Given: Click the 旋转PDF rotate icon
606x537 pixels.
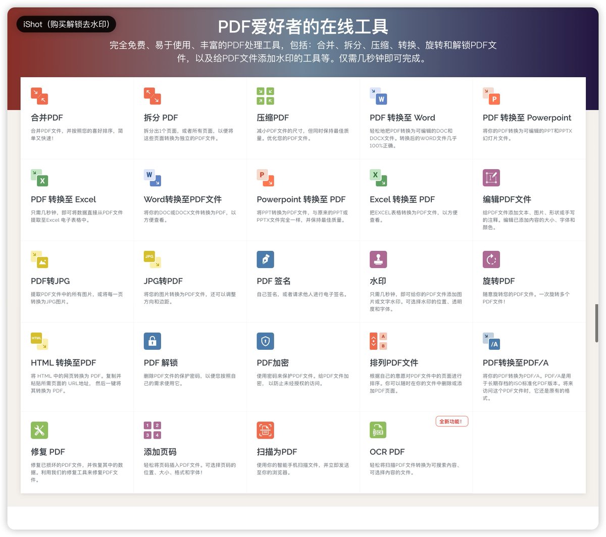Looking at the screenshot, I should 491,259.
